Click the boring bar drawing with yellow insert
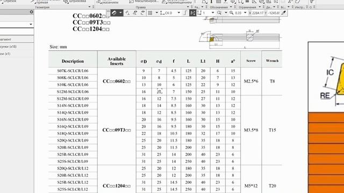 (x=240, y=40)
